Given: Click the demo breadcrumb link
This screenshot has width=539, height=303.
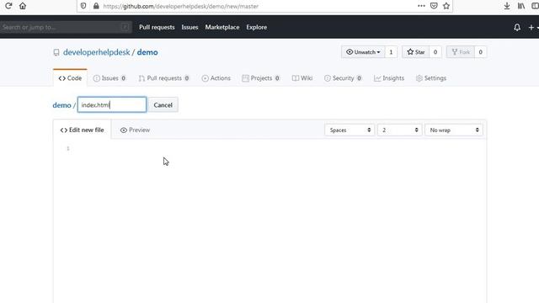Looking at the screenshot, I should tap(61, 105).
